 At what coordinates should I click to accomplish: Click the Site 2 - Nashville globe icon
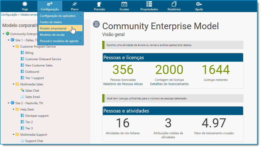pos(13,103)
